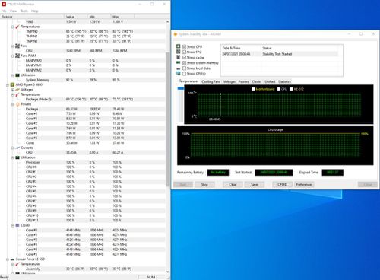Click the CPU chip icon beside Stress CPU

(x=179, y=46)
